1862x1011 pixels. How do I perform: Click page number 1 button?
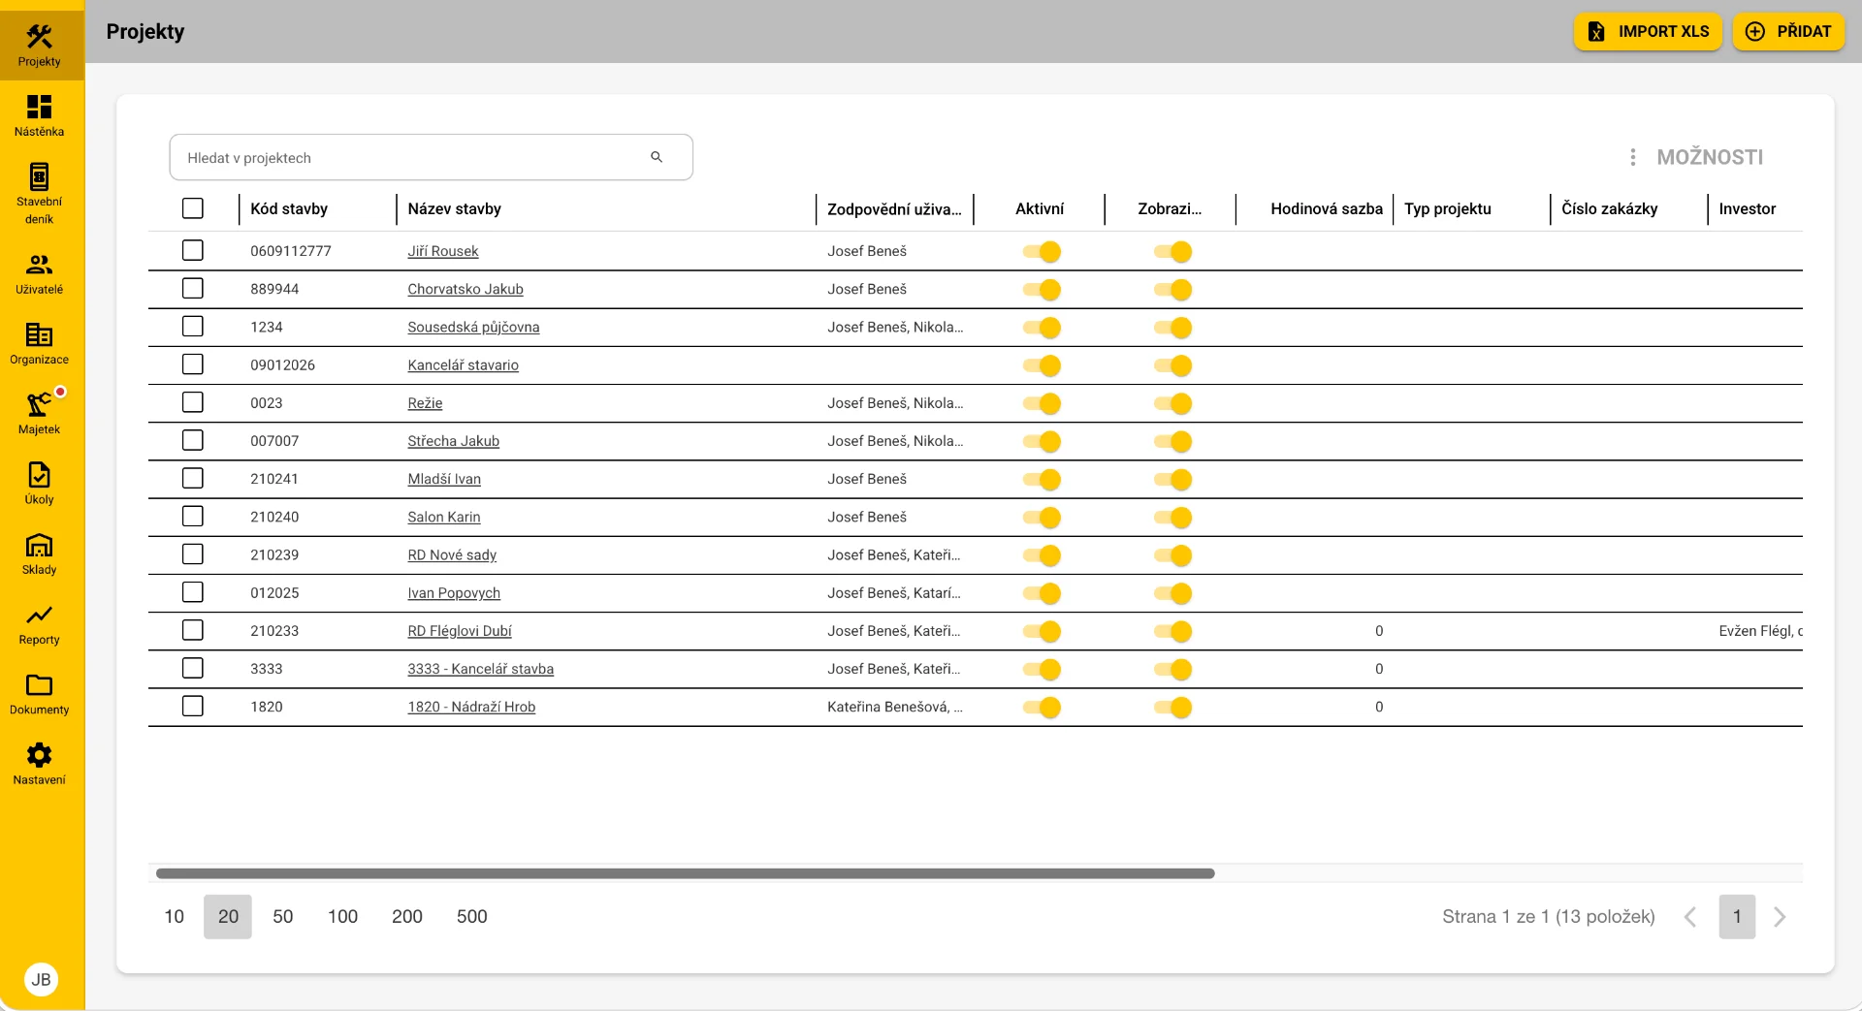[1737, 917]
